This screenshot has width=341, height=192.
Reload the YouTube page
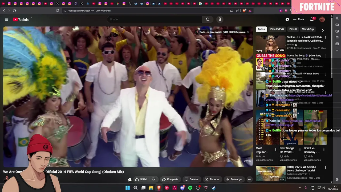pos(14,11)
